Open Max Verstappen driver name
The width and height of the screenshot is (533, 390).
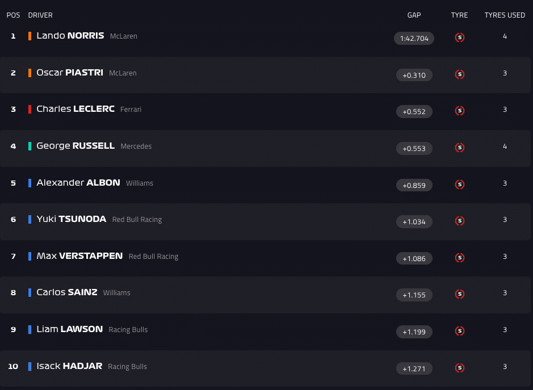click(x=79, y=256)
